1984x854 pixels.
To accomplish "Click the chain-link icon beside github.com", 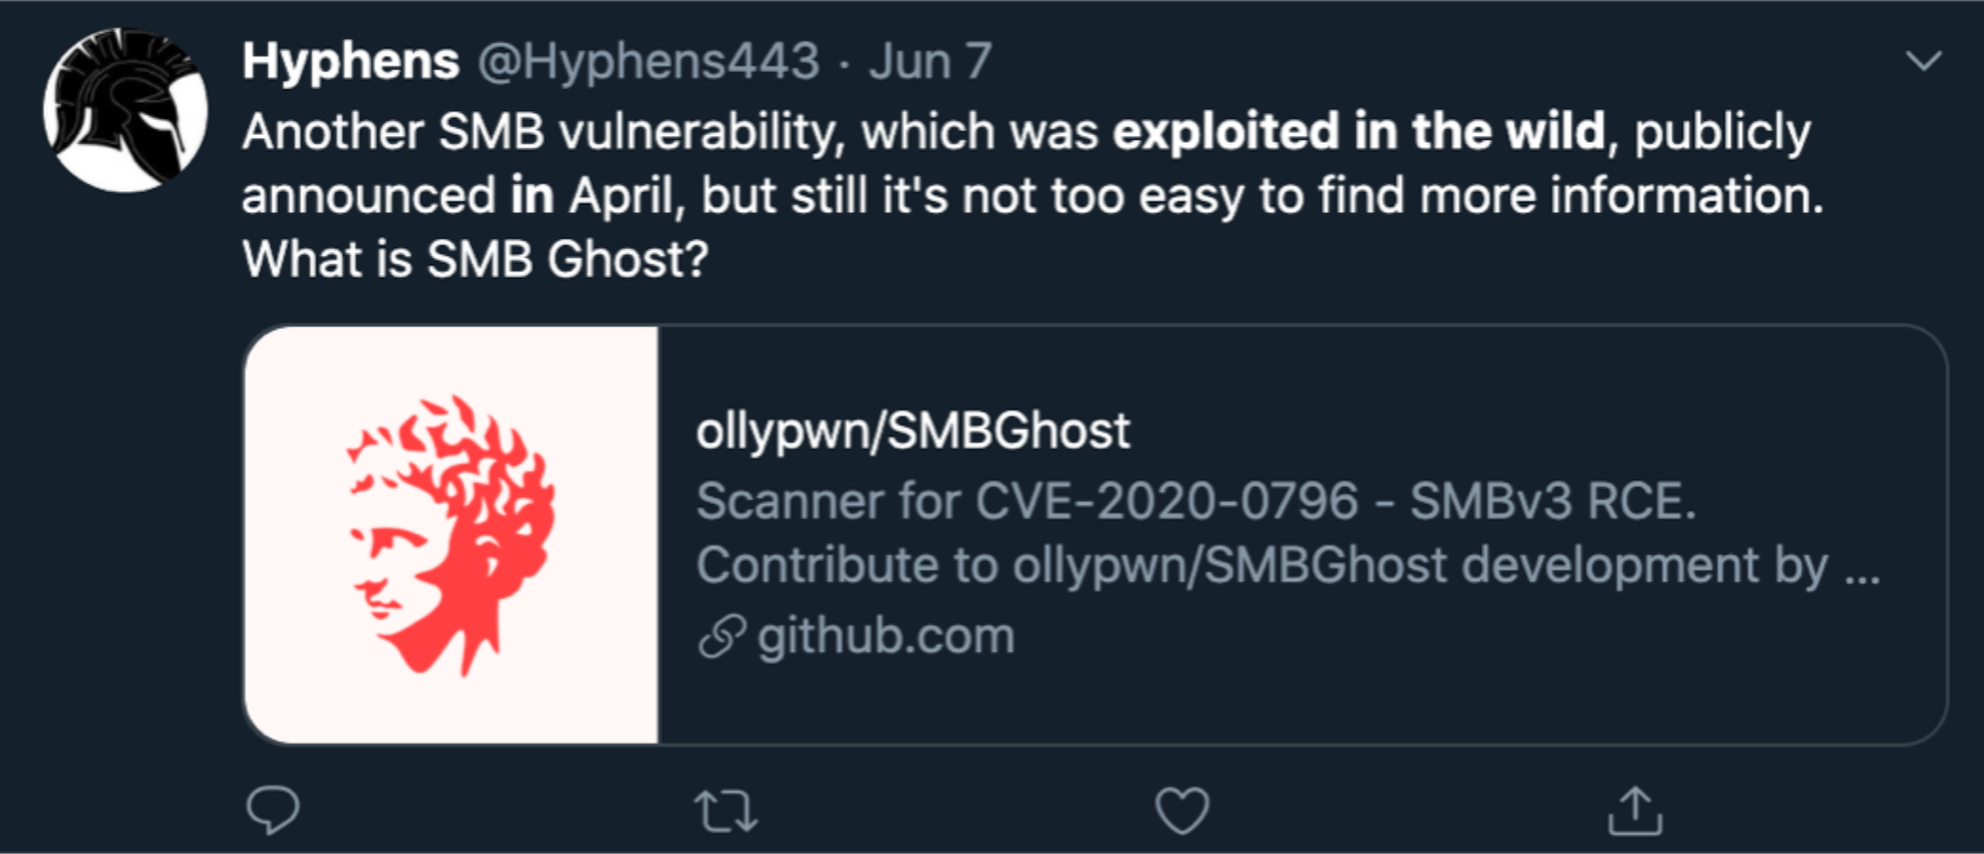I will point(721,637).
